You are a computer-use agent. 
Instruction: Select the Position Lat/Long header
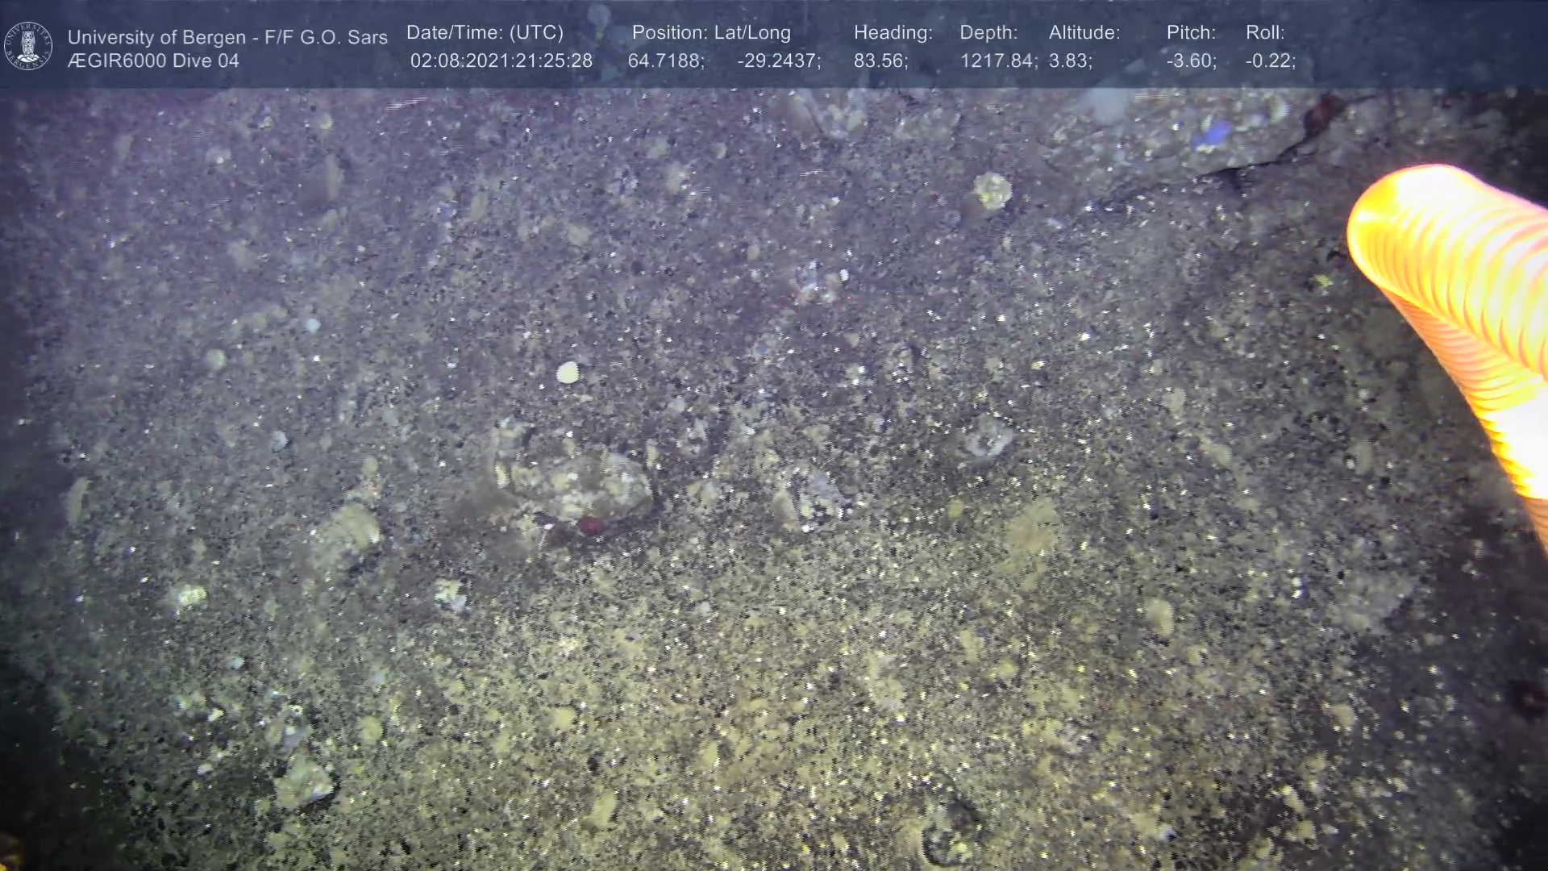(711, 33)
